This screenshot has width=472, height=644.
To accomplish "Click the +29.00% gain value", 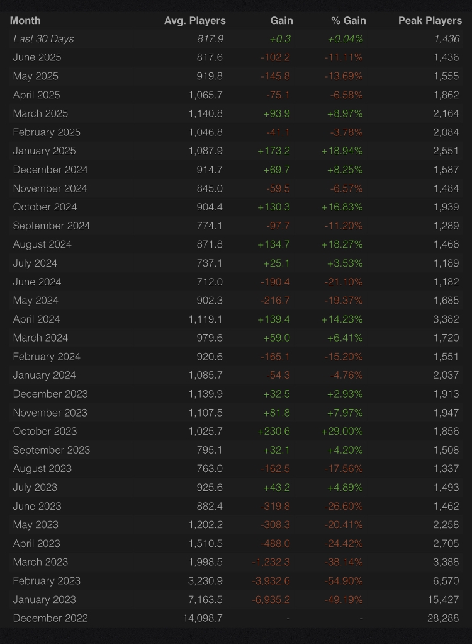I will [x=342, y=431].
